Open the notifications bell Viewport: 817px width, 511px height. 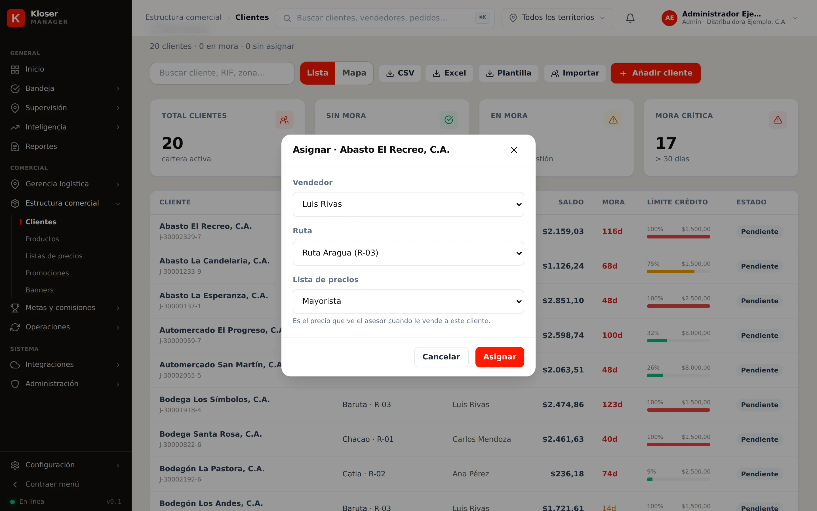pos(630,18)
